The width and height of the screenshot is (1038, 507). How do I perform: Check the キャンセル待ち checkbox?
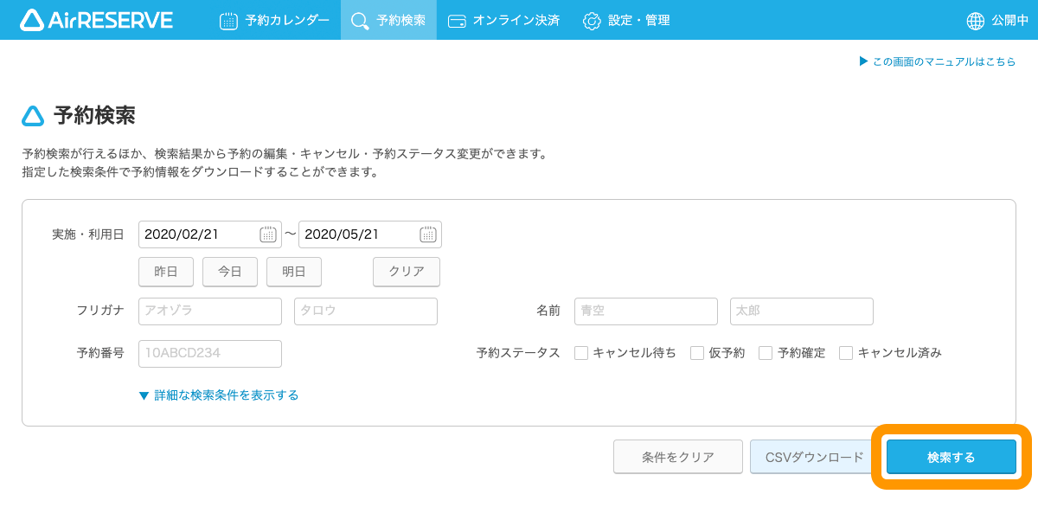click(x=581, y=353)
